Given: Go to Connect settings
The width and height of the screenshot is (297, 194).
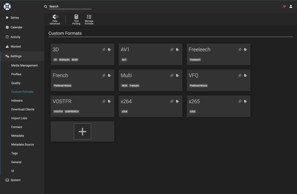Looking at the screenshot, I should [x=17, y=127].
